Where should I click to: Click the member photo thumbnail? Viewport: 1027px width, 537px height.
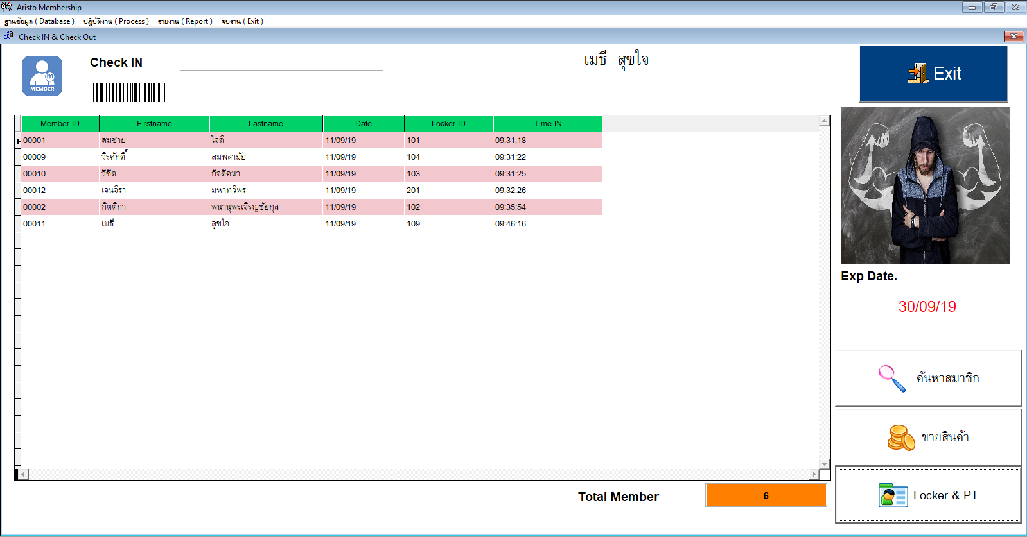coord(926,185)
